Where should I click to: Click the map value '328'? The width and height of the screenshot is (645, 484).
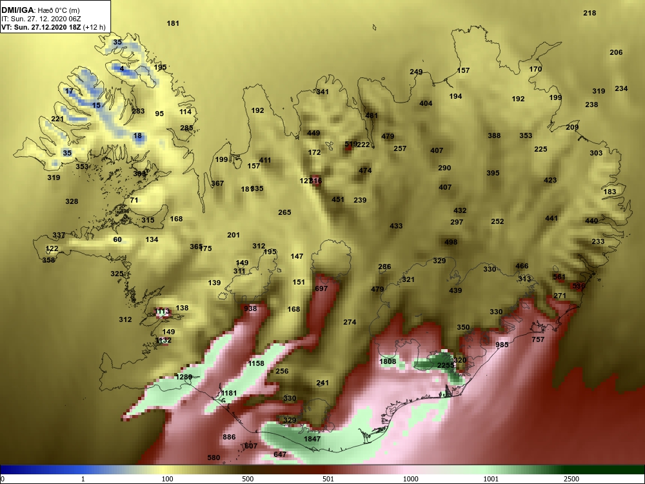(x=72, y=201)
